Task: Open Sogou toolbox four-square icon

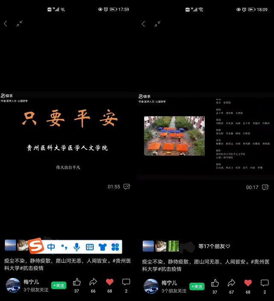Action: [x=115, y=246]
